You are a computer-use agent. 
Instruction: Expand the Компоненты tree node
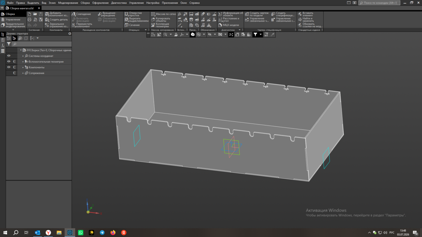[23, 67]
